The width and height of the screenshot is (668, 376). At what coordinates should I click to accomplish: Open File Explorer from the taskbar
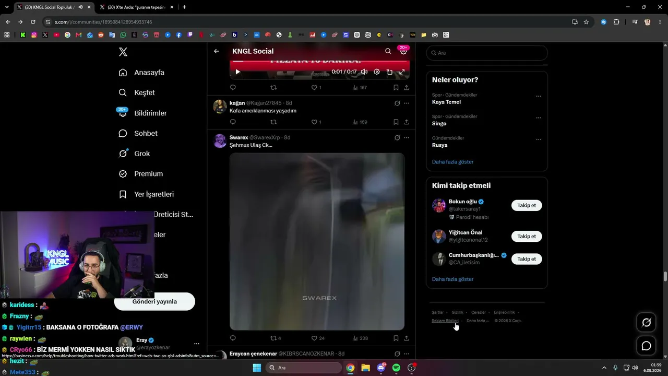(x=365, y=368)
